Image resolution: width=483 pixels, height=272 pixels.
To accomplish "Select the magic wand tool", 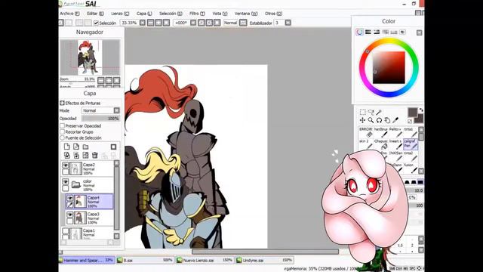I will point(379,112).
